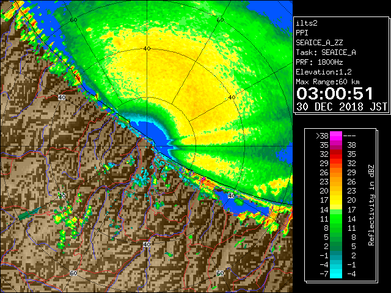Image resolution: width=391 pixels, height=293 pixels.
Task: Select the 03:00:51 timestamp
Action: point(335,93)
